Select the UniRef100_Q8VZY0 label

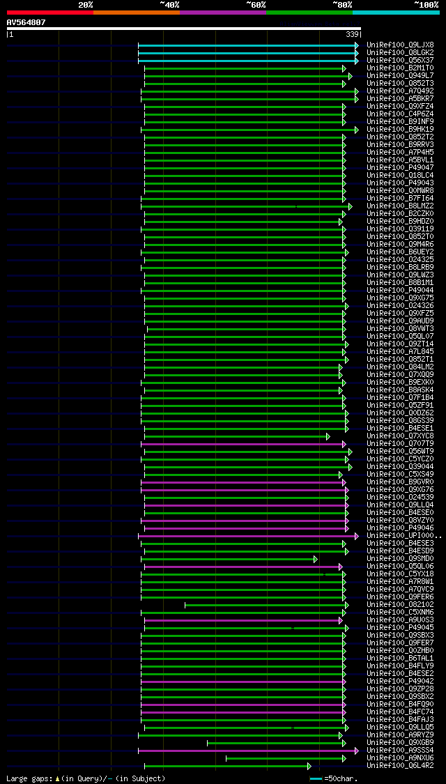click(x=400, y=520)
